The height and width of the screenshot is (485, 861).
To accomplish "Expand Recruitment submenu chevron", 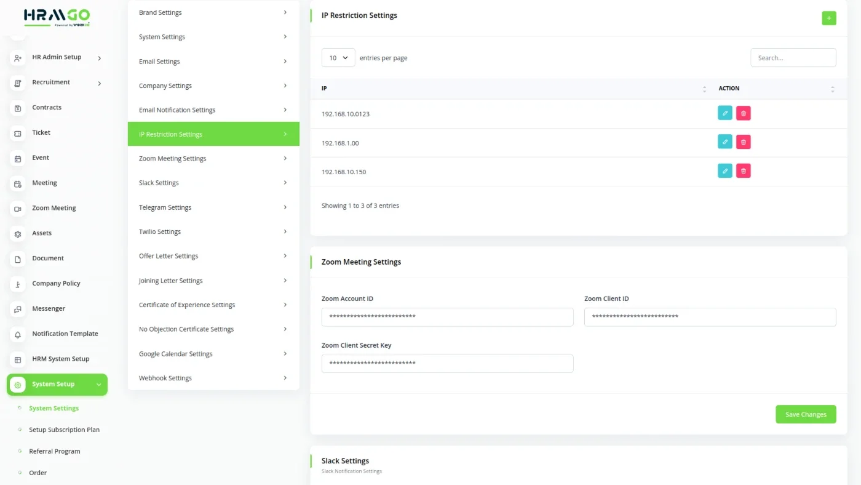I will click(x=100, y=83).
